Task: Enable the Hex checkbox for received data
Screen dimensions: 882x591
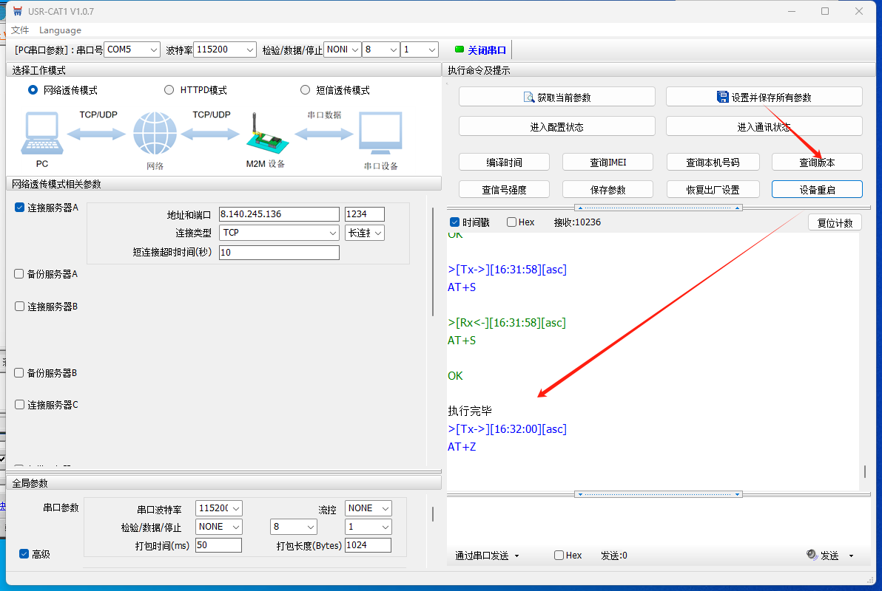Action: click(x=512, y=222)
